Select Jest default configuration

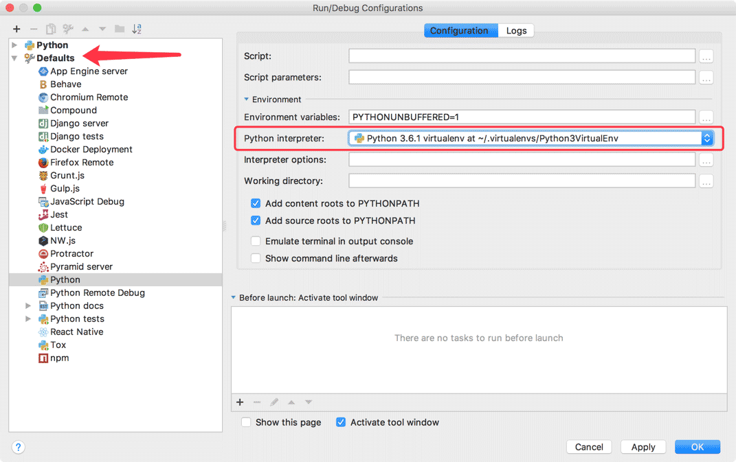click(59, 215)
